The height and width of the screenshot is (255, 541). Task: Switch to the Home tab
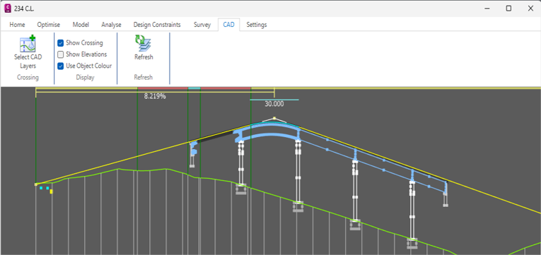tap(17, 25)
